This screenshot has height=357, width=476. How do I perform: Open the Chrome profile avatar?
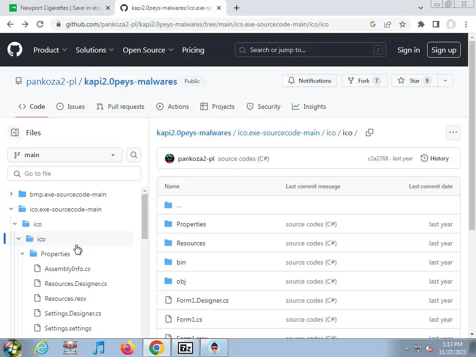pyautogui.click(x=451, y=24)
